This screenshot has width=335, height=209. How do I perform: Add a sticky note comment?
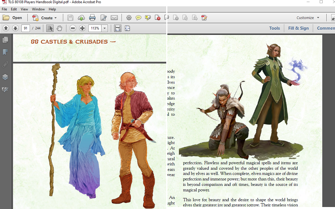(138, 18)
